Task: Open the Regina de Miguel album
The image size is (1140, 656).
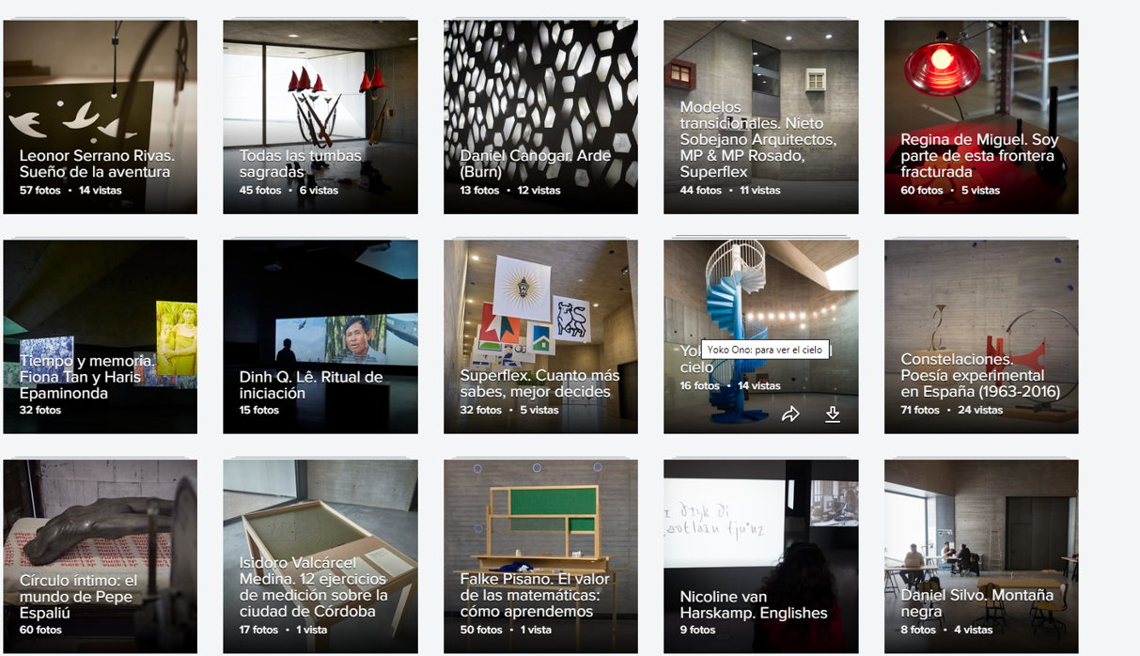Action: coord(981,117)
